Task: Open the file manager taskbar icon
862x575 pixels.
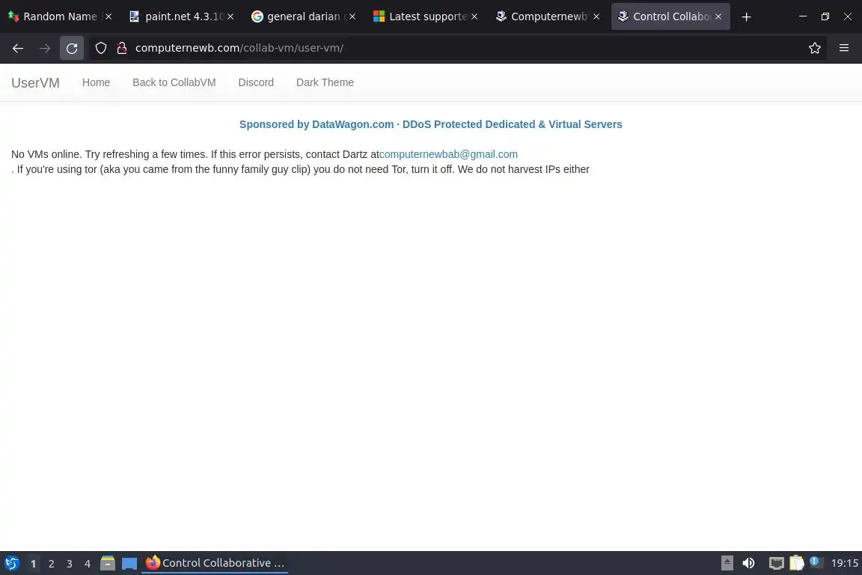Action: [108, 564]
